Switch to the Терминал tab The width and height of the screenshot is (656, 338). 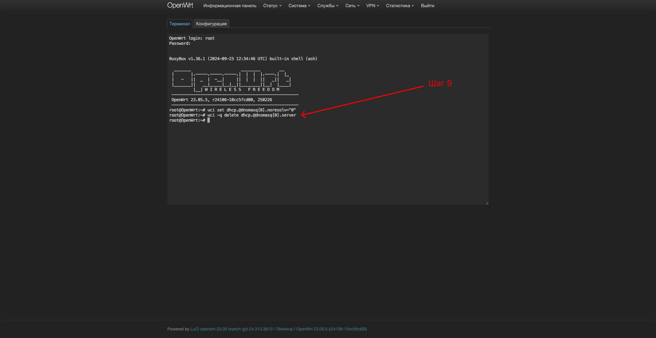[x=180, y=24]
